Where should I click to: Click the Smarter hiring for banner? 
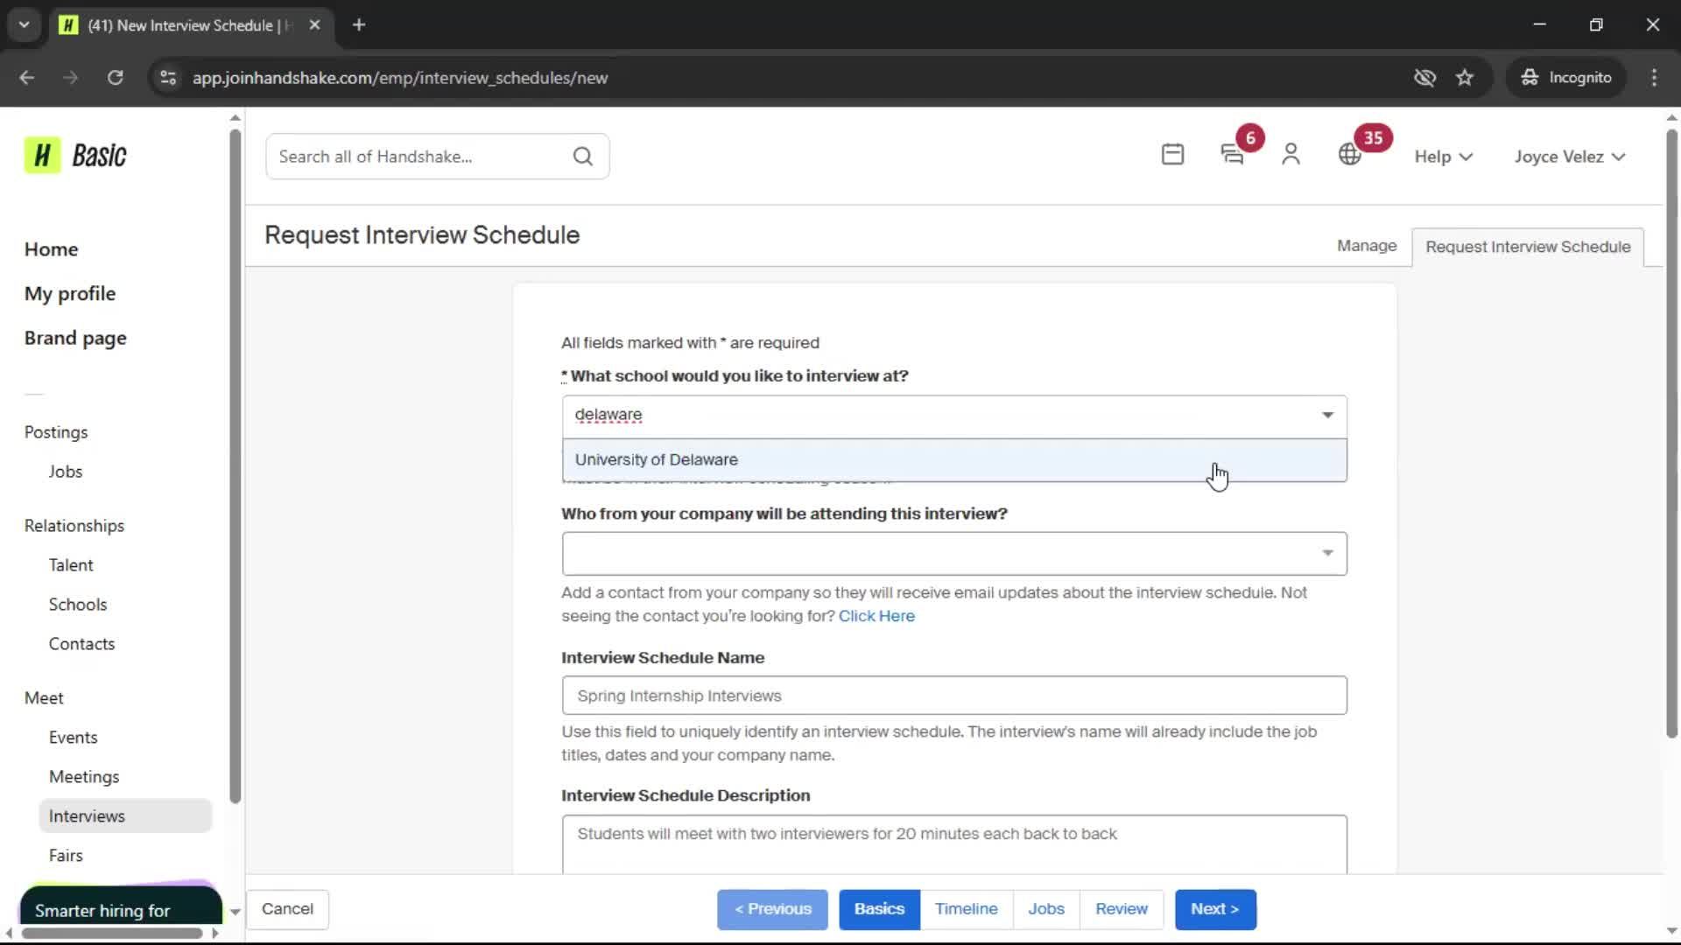point(121,905)
